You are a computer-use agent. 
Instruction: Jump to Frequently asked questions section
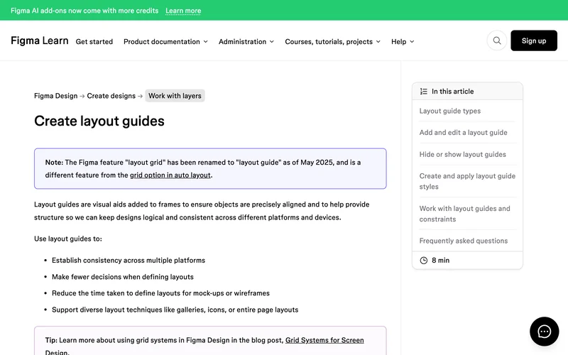(464, 241)
